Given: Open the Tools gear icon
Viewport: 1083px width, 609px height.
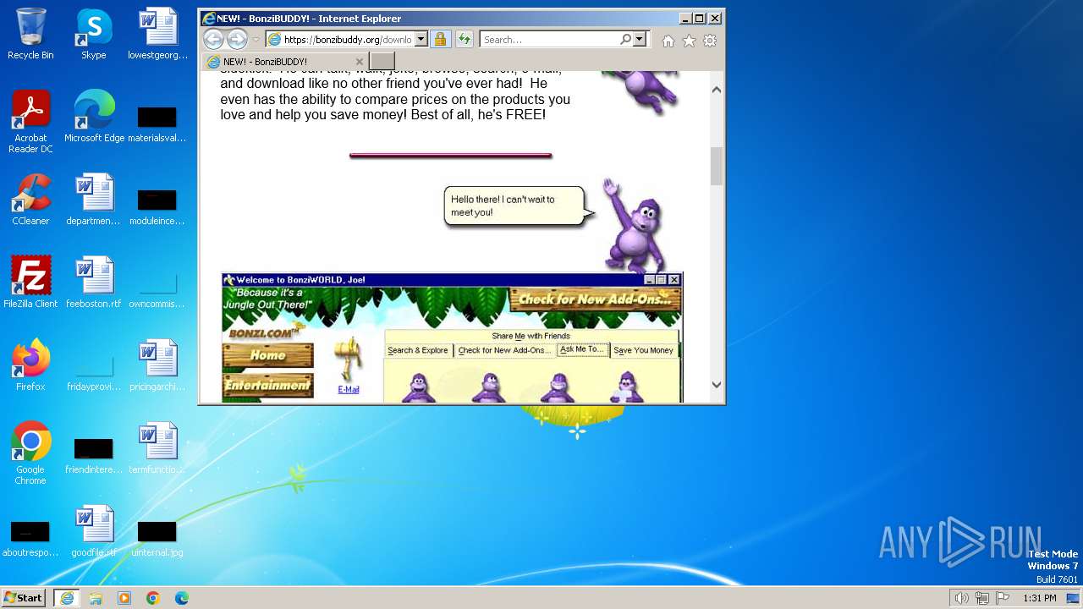Looking at the screenshot, I should pos(710,41).
